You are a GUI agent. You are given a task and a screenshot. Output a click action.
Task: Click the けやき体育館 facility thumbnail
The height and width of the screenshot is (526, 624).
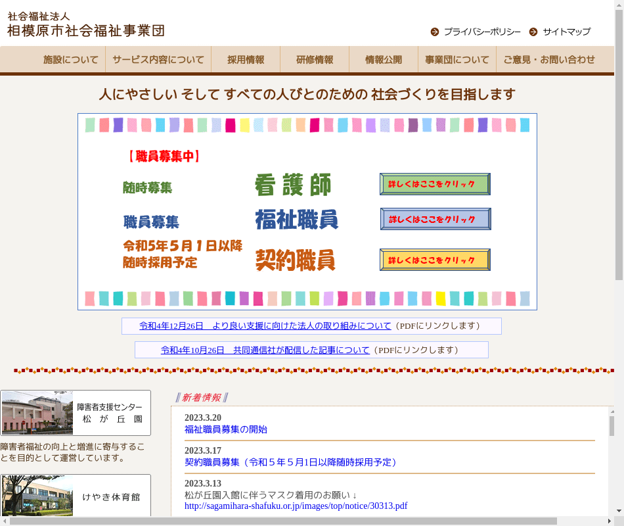point(37,496)
